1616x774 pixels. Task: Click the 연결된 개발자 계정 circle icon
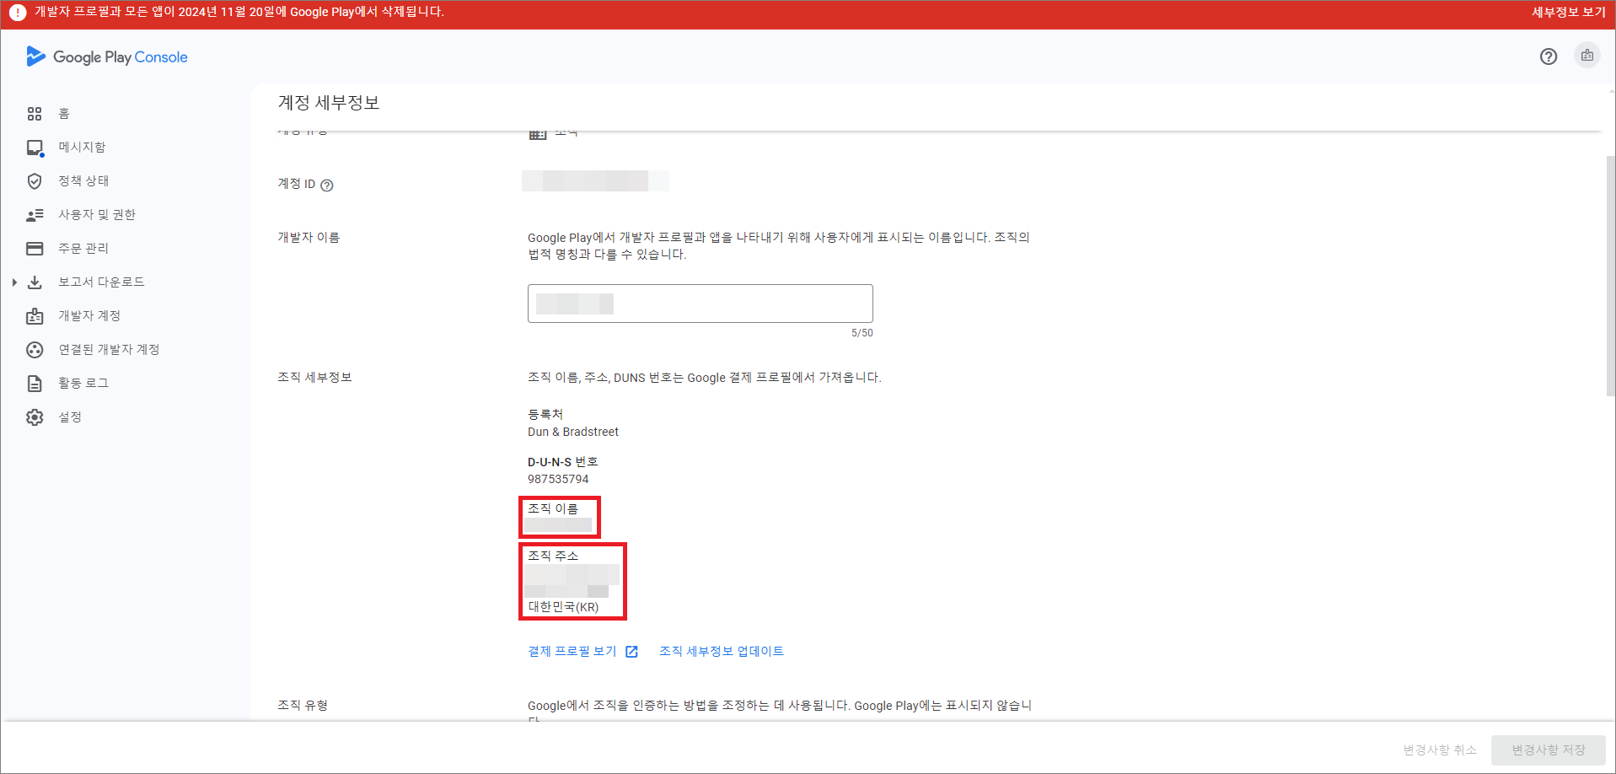pos(35,350)
